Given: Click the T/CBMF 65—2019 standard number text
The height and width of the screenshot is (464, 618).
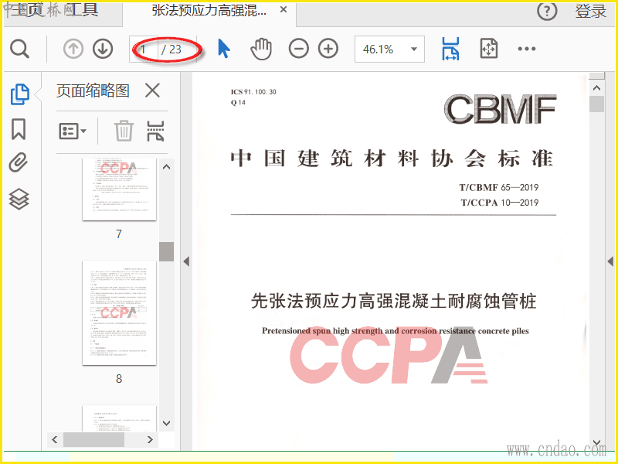Looking at the screenshot, I should 498,187.
